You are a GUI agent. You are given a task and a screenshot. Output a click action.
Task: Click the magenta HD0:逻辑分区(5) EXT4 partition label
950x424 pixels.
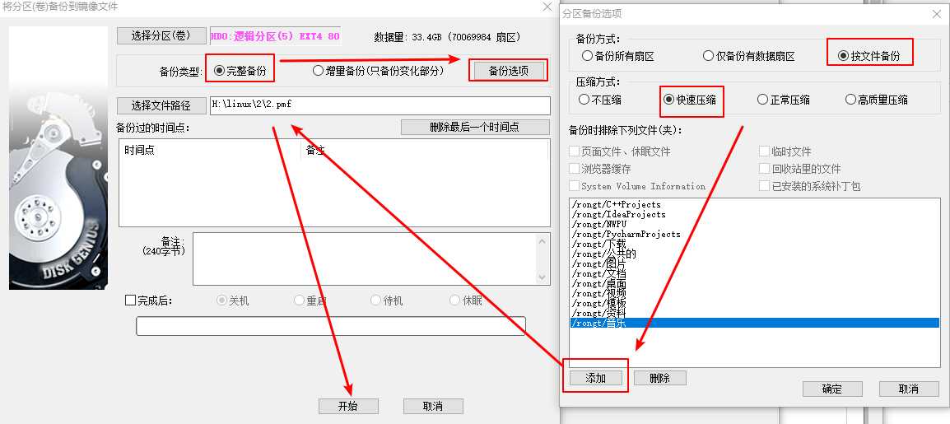click(x=275, y=35)
